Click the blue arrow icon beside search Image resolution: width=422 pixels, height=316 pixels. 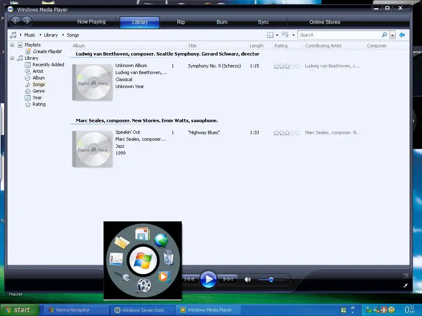[402, 35]
